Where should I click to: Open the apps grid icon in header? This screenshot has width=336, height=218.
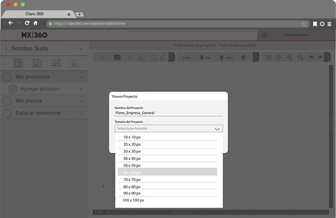coord(264,35)
